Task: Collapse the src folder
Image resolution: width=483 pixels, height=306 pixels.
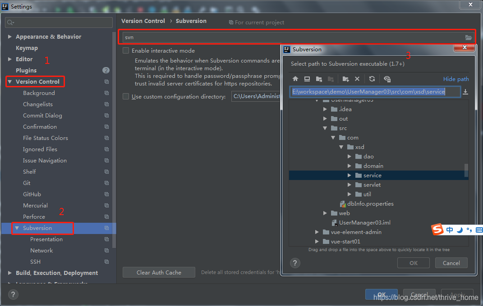Action: pyautogui.click(x=325, y=128)
